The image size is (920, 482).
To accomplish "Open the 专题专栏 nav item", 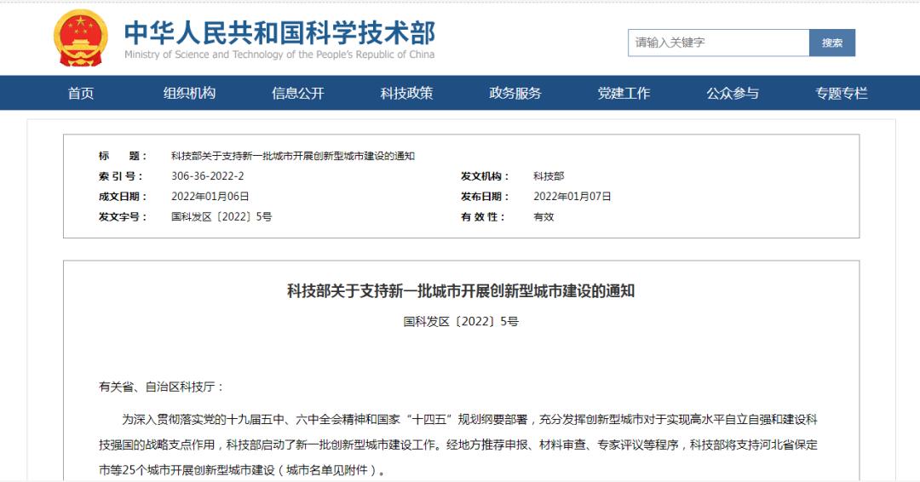I will (x=841, y=93).
